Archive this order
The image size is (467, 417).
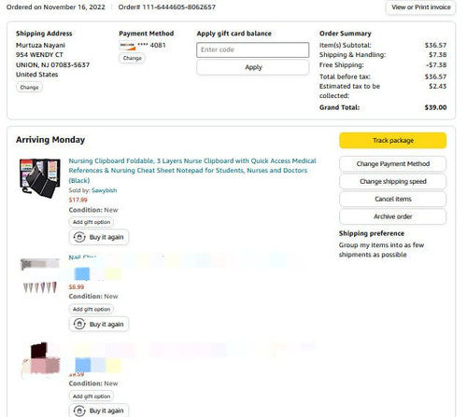tap(392, 216)
